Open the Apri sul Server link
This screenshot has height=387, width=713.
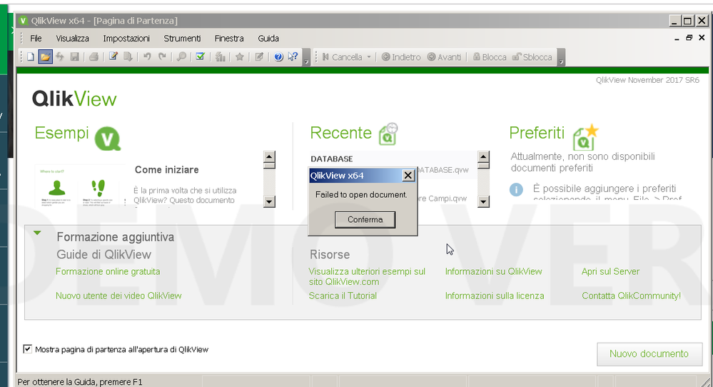point(610,271)
